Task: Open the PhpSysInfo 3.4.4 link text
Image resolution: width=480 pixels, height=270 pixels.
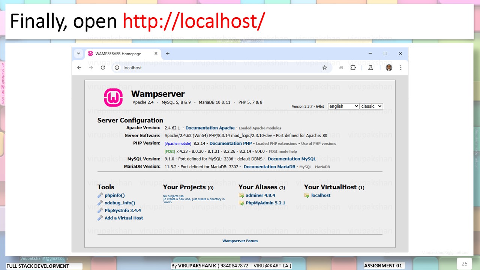Action: tap(123, 210)
